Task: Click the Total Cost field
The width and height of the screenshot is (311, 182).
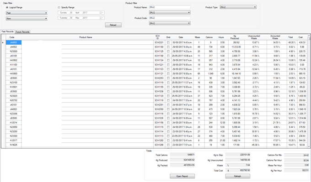Action: pos(238,170)
